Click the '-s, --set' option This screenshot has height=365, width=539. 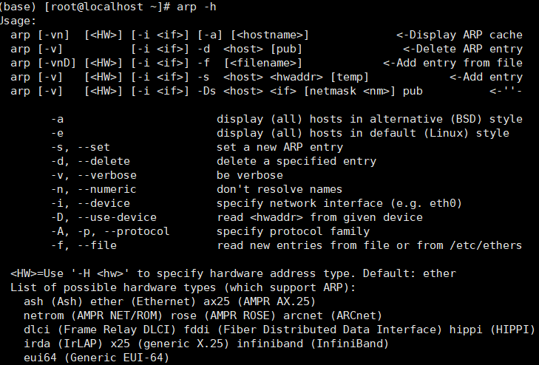(81, 147)
